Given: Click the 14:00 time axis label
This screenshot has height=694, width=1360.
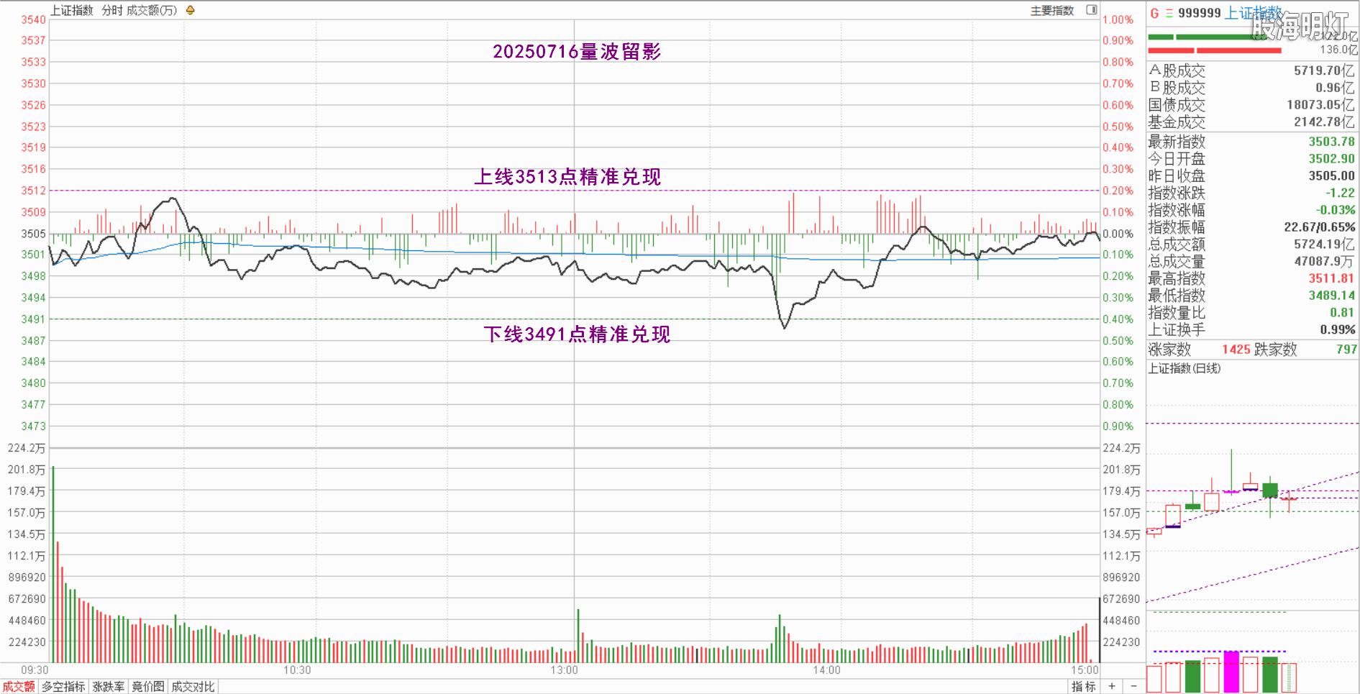Looking at the screenshot, I should pos(827,670).
